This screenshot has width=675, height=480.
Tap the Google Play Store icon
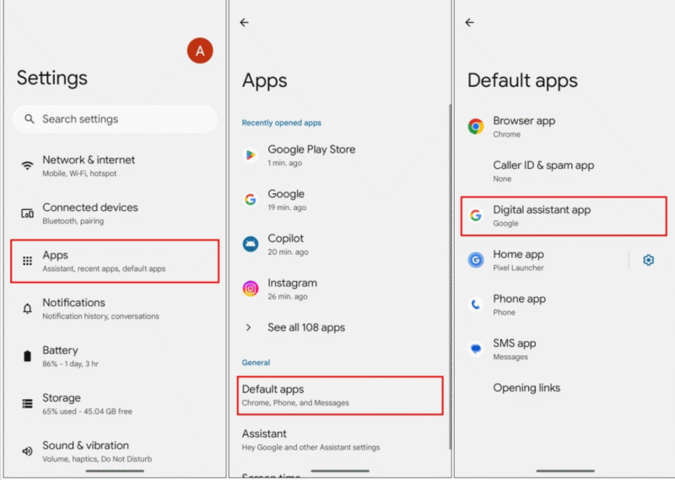click(251, 155)
